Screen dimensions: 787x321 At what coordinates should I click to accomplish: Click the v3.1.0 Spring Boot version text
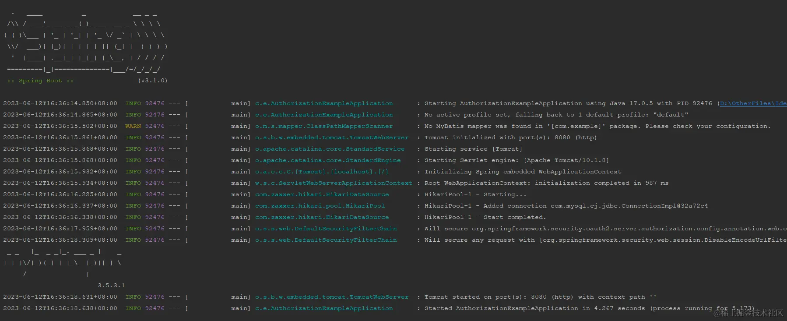tap(153, 81)
